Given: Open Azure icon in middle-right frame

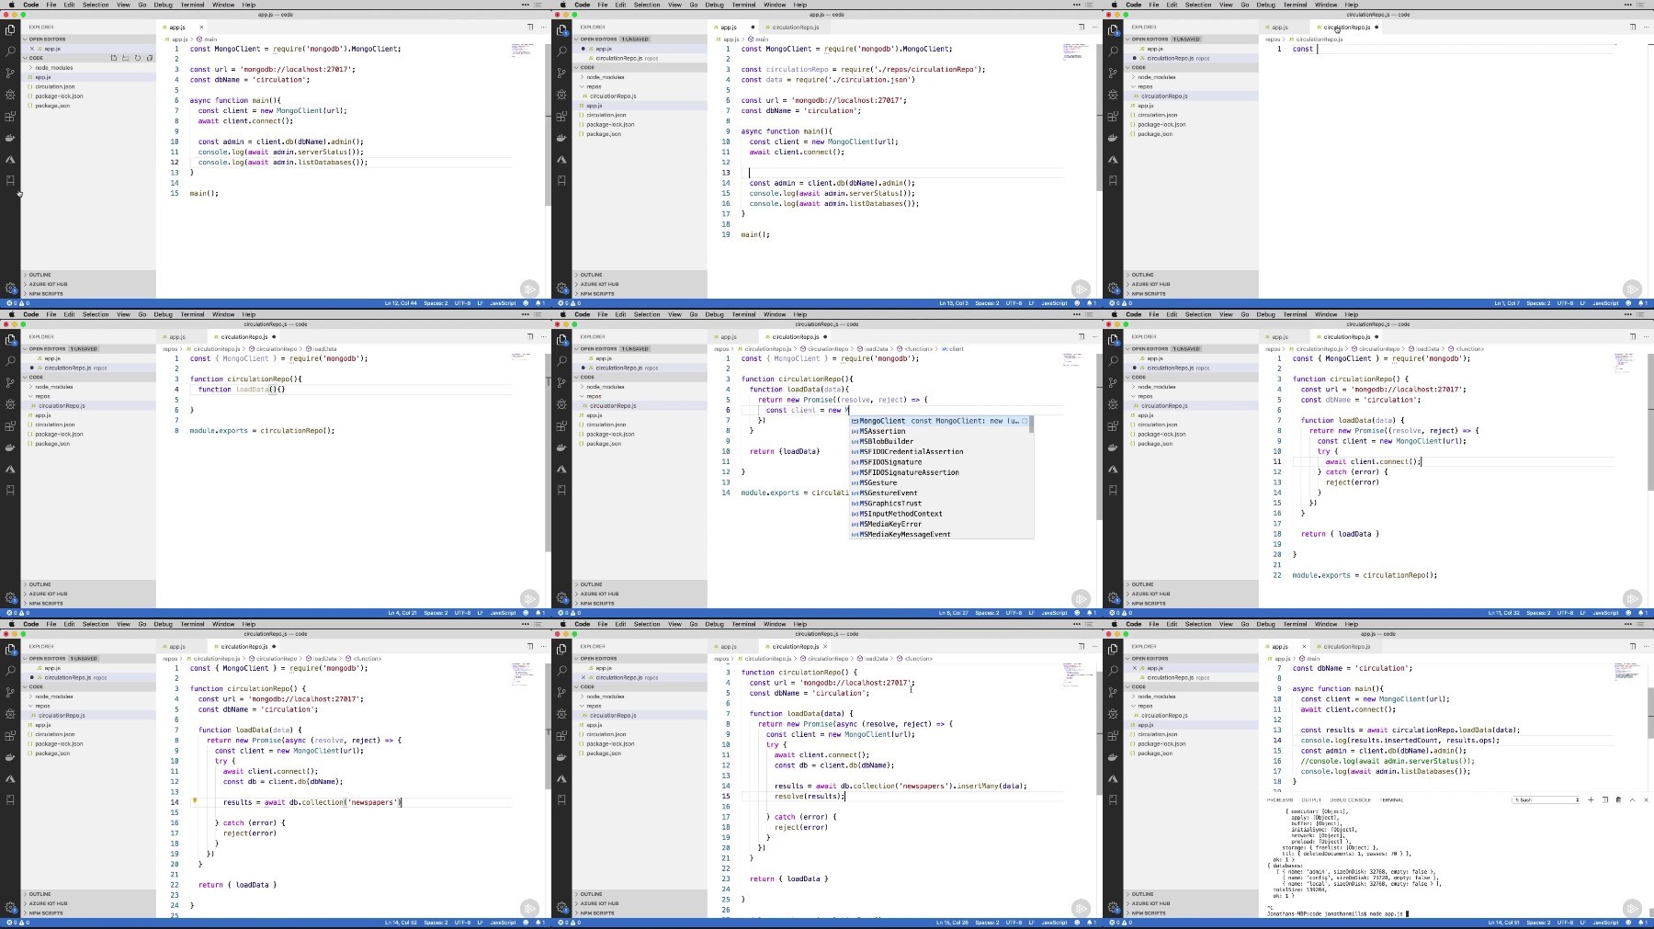Looking at the screenshot, I should point(1113,469).
